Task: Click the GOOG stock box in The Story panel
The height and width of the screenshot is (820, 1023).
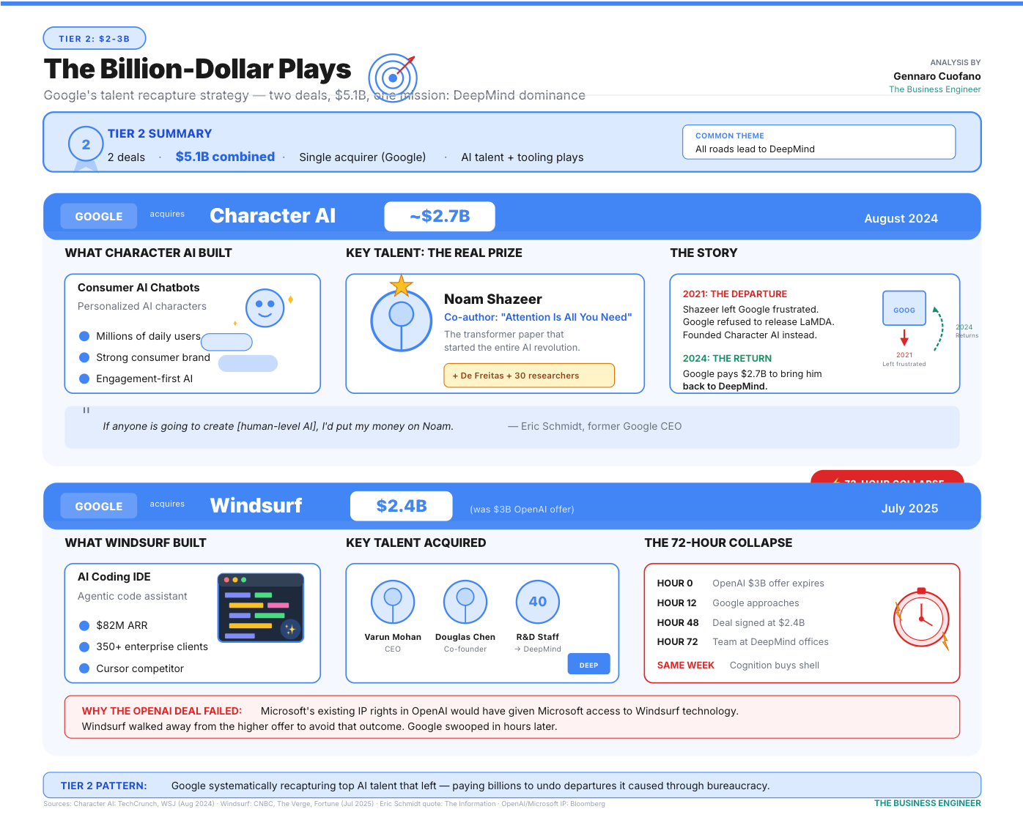Action: click(904, 307)
